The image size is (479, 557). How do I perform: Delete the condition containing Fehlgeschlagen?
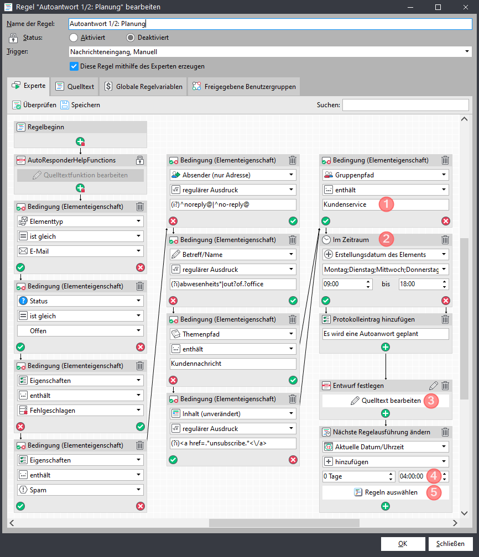pyautogui.click(x=140, y=366)
